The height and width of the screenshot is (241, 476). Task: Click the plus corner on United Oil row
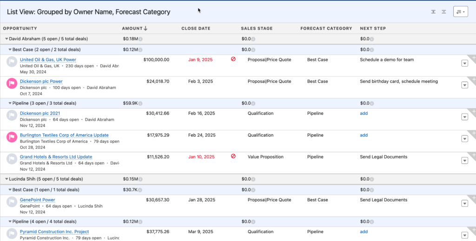point(473,57)
